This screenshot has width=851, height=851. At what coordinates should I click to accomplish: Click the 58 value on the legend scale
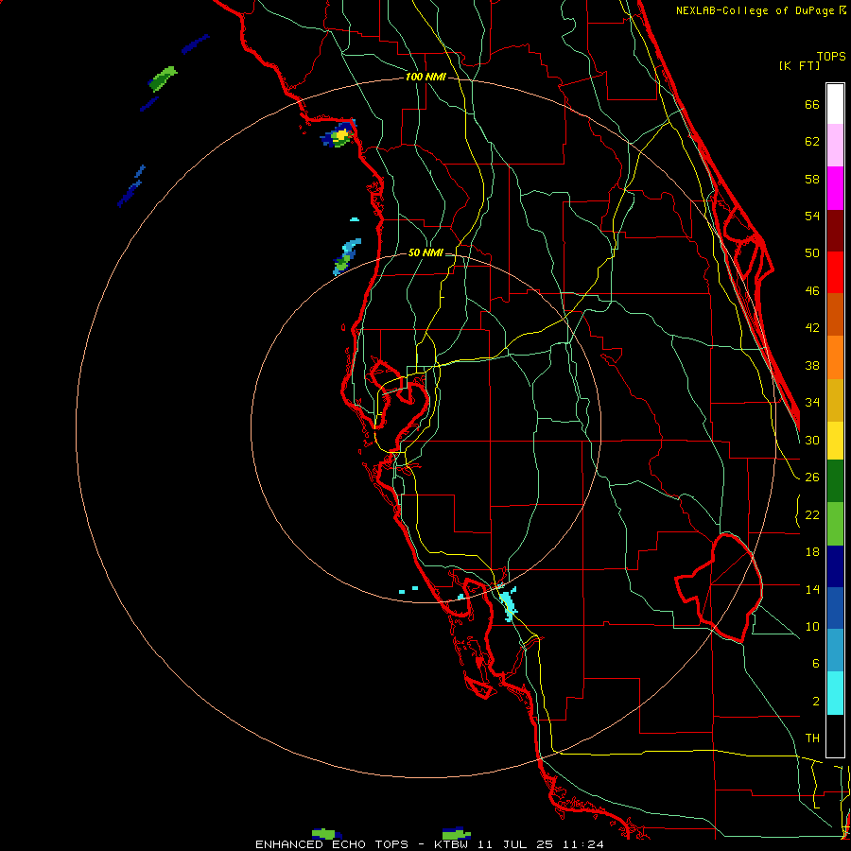coord(812,179)
